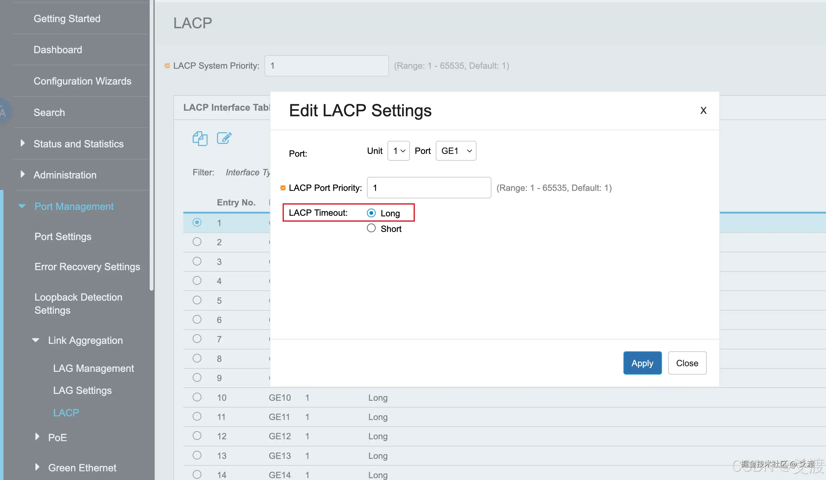Go to LAG Settings menu item
The height and width of the screenshot is (480, 826).
tap(82, 390)
